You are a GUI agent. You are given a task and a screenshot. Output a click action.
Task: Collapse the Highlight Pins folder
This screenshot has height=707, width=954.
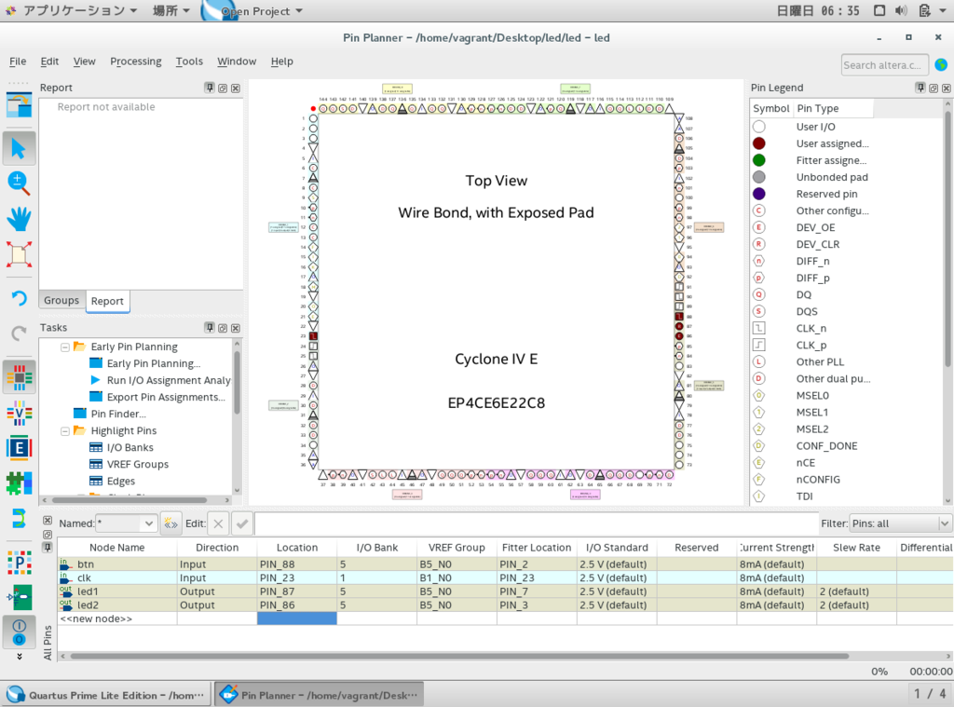65,430
